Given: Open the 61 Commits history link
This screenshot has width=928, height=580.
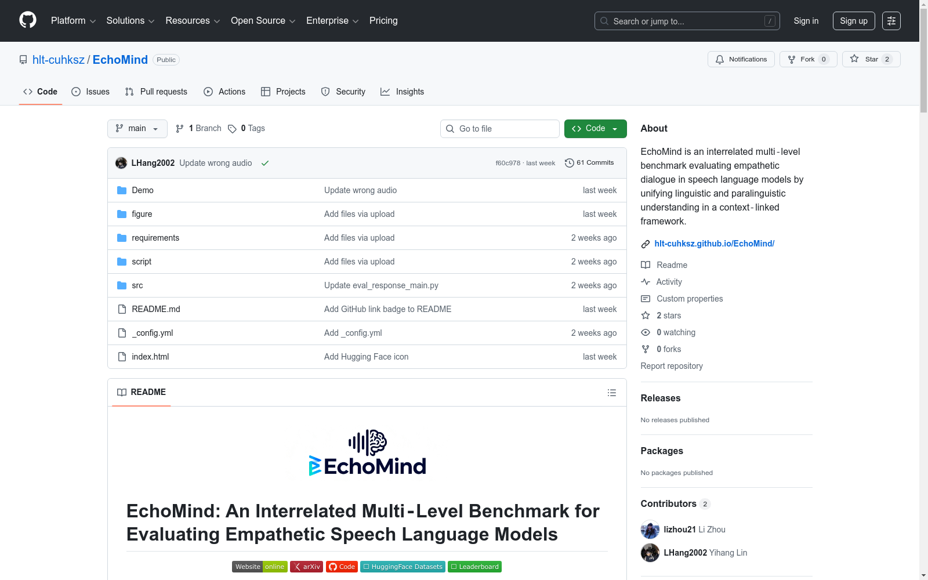Looking at the screenshot, I should tap(589, 163).
